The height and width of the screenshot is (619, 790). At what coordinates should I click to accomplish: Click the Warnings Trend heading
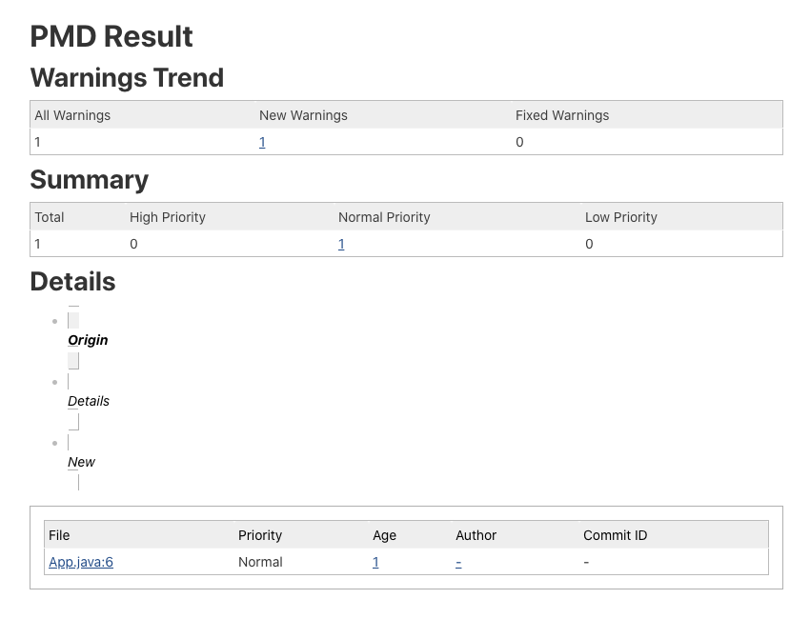127,77
